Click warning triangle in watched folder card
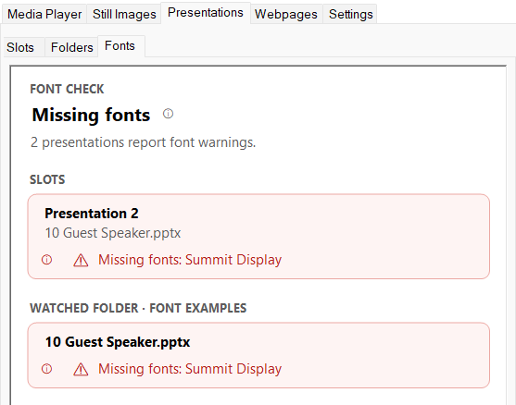The image size is (516, 405). click(81, 370)
